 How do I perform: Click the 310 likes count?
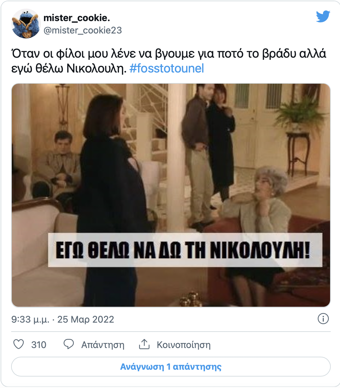(39, 345)
